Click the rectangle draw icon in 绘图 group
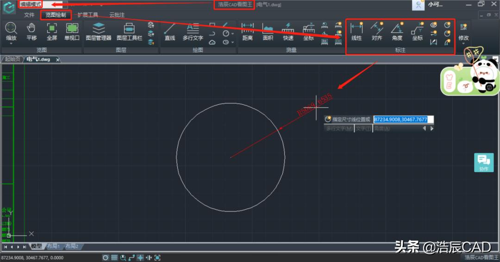 (212, 25)
